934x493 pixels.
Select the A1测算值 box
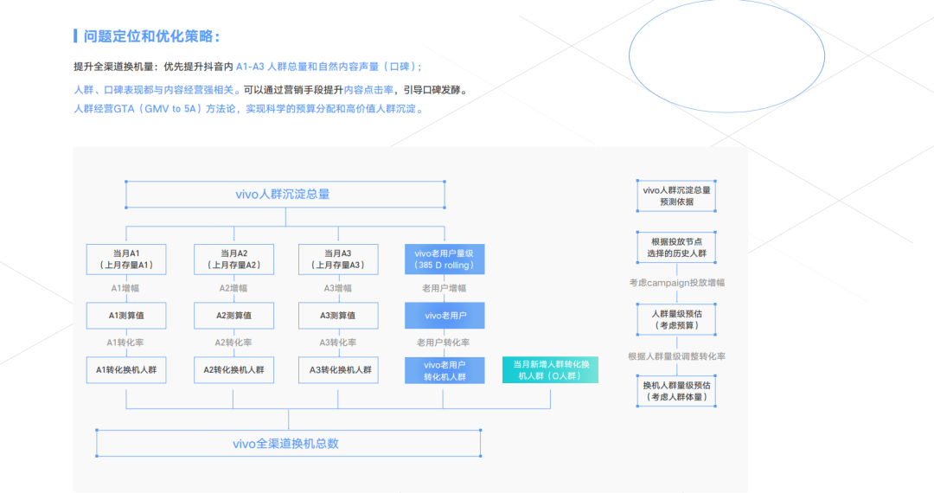126,316
